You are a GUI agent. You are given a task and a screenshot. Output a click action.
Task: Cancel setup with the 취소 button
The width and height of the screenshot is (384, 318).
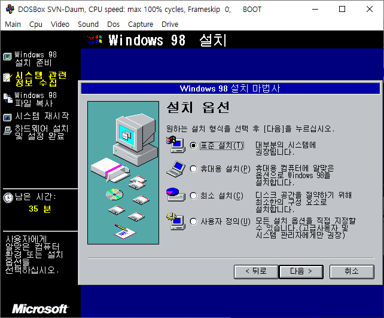coord(352,271)
